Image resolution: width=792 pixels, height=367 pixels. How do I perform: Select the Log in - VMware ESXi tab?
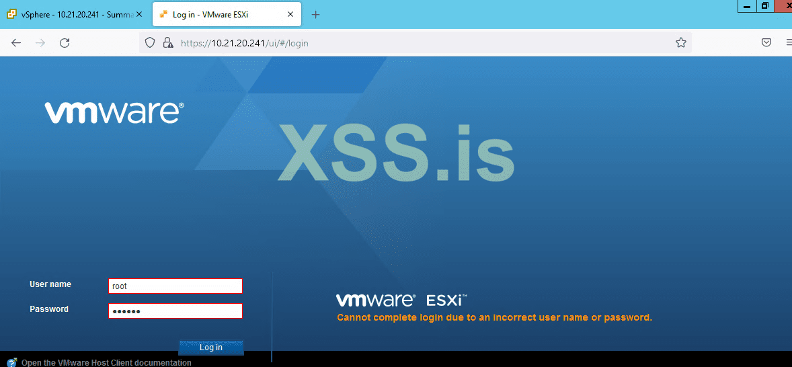pyautogui.click(x=227, y=15)
